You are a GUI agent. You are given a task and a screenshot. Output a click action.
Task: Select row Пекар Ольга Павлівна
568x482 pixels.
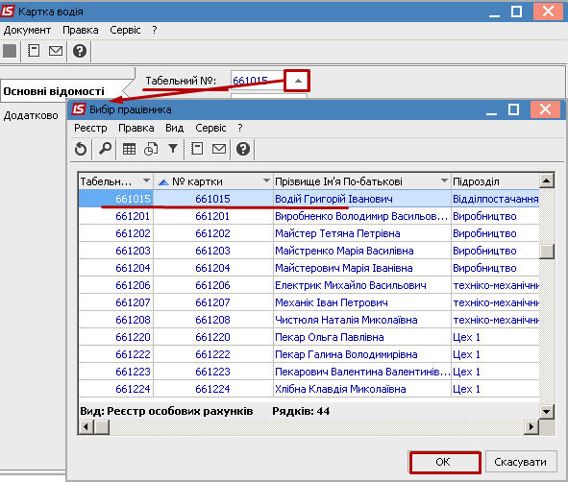(309, 337)
